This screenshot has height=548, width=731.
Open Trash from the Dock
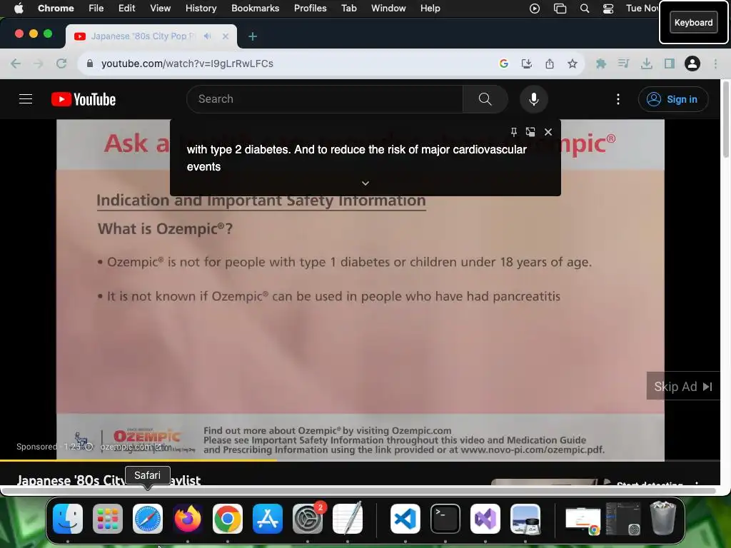[663, 519]
